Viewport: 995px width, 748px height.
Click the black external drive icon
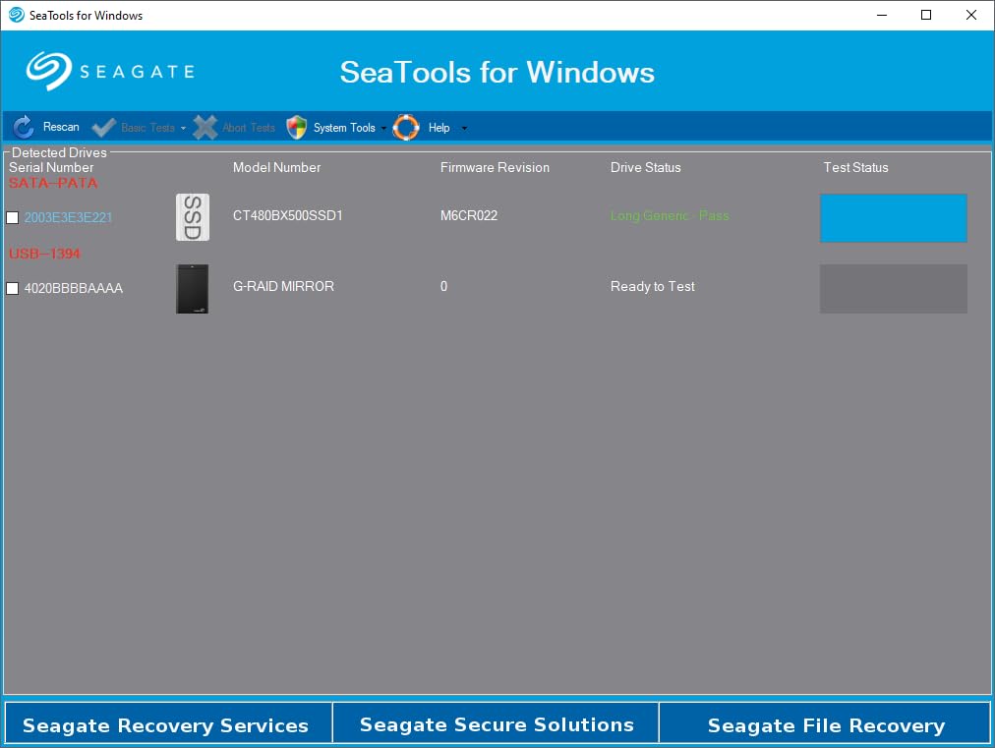pos(193,289)
